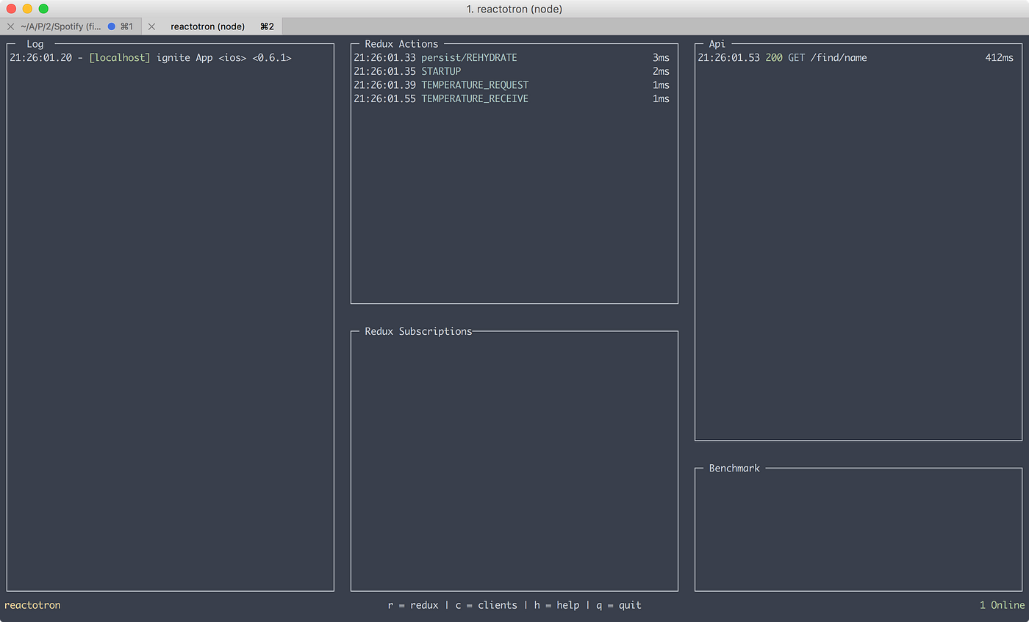Click the 'c = clients' shortcut hint
Image resolution: width=1029 pixels, height=622 pixels.
[487, 605]
